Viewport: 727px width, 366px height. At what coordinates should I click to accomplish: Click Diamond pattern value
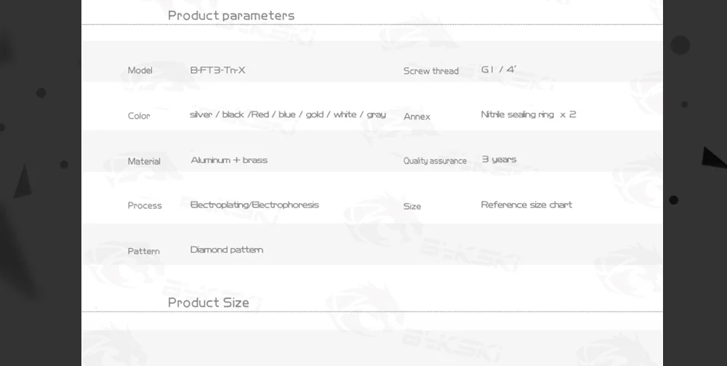coord(227,250)
